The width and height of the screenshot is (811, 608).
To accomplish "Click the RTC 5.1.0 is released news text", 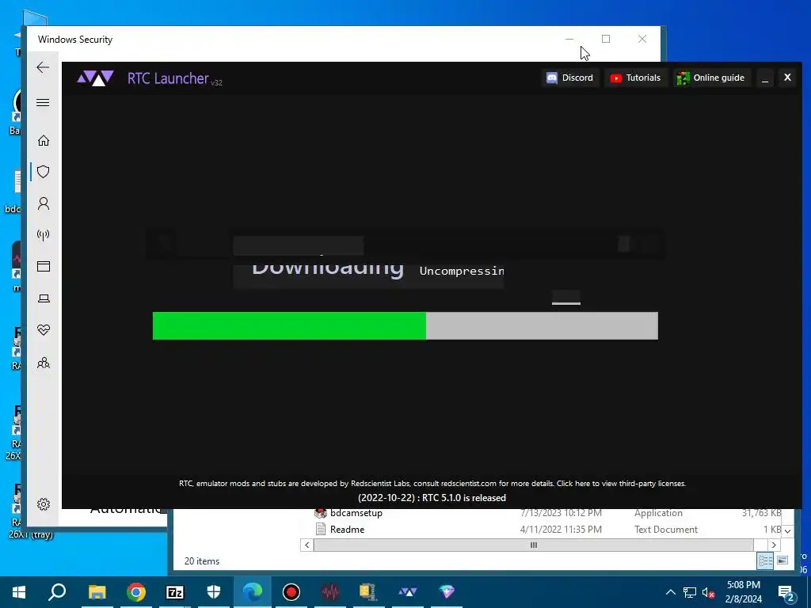I will pyautogui.click(x=432, y=498).
